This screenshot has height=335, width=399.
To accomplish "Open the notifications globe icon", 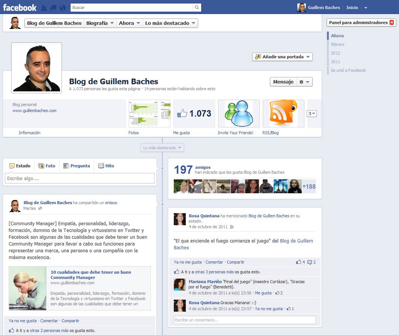I will tap(63, 8).
